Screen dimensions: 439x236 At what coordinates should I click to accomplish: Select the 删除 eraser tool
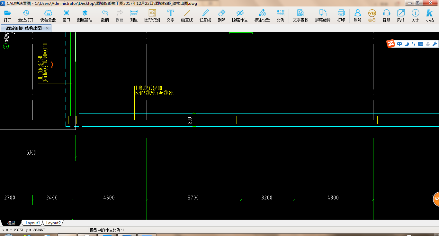(222, 15)
